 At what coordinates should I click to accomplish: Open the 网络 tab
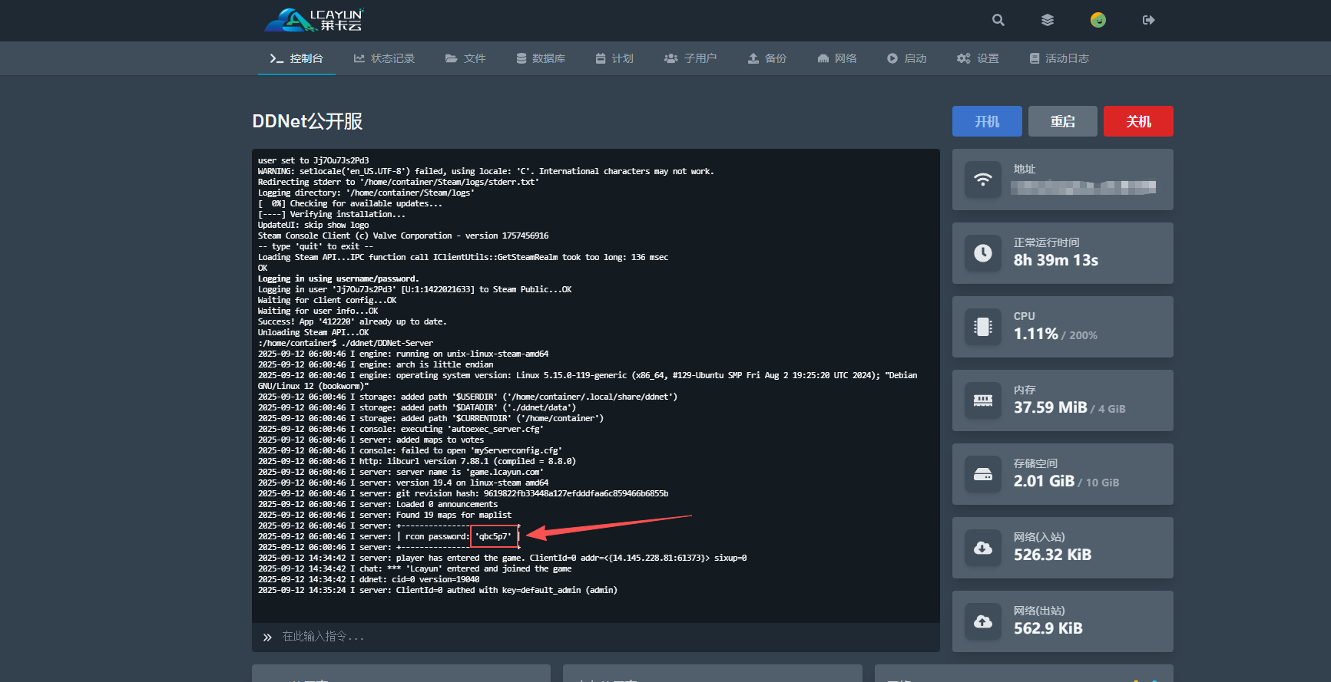837,58
